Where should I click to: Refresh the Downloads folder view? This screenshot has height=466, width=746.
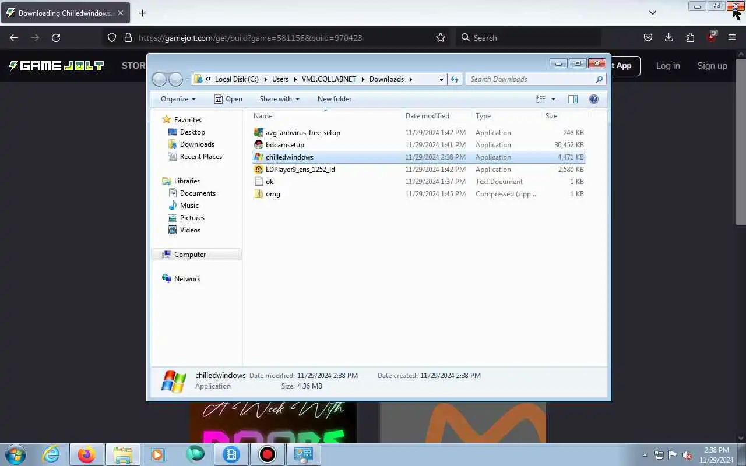455,79
